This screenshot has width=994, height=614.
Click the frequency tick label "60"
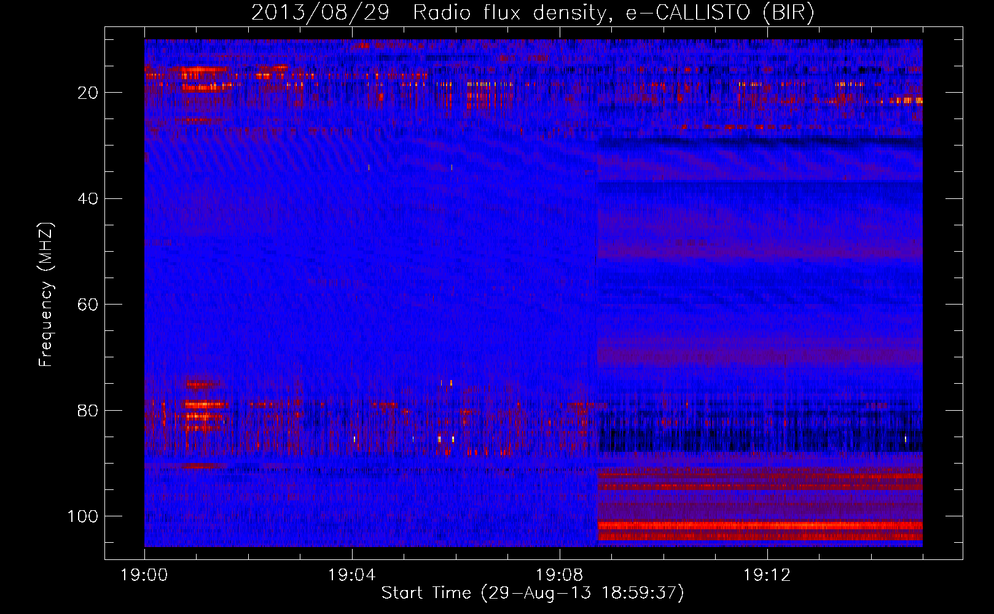88,305
